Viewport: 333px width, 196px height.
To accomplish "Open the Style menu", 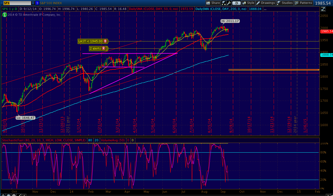I will 248,3.
